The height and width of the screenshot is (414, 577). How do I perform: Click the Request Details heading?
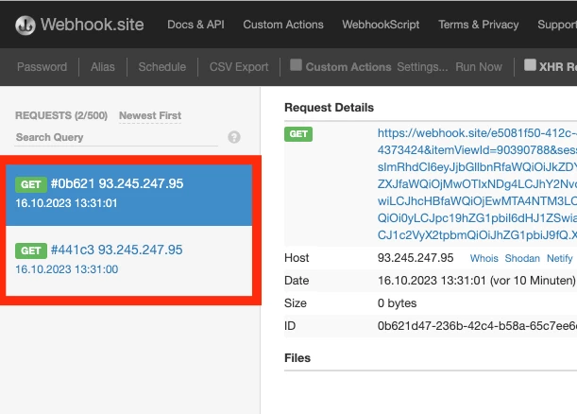click(x=329, y=108)
